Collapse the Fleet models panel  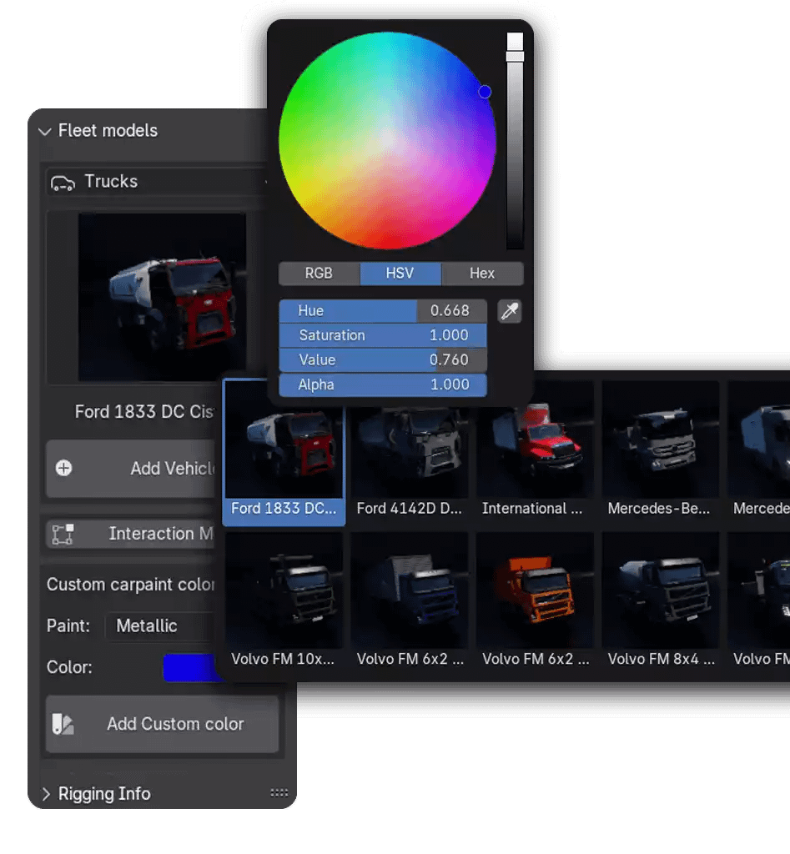click(45, 131)
